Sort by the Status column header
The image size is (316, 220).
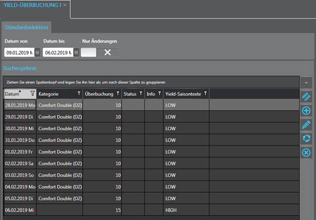point(130,94)
